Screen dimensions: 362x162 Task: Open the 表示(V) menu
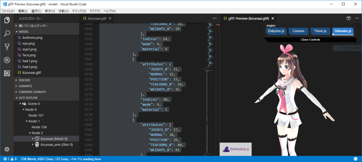pyautogui.click(x=50, y=11)
